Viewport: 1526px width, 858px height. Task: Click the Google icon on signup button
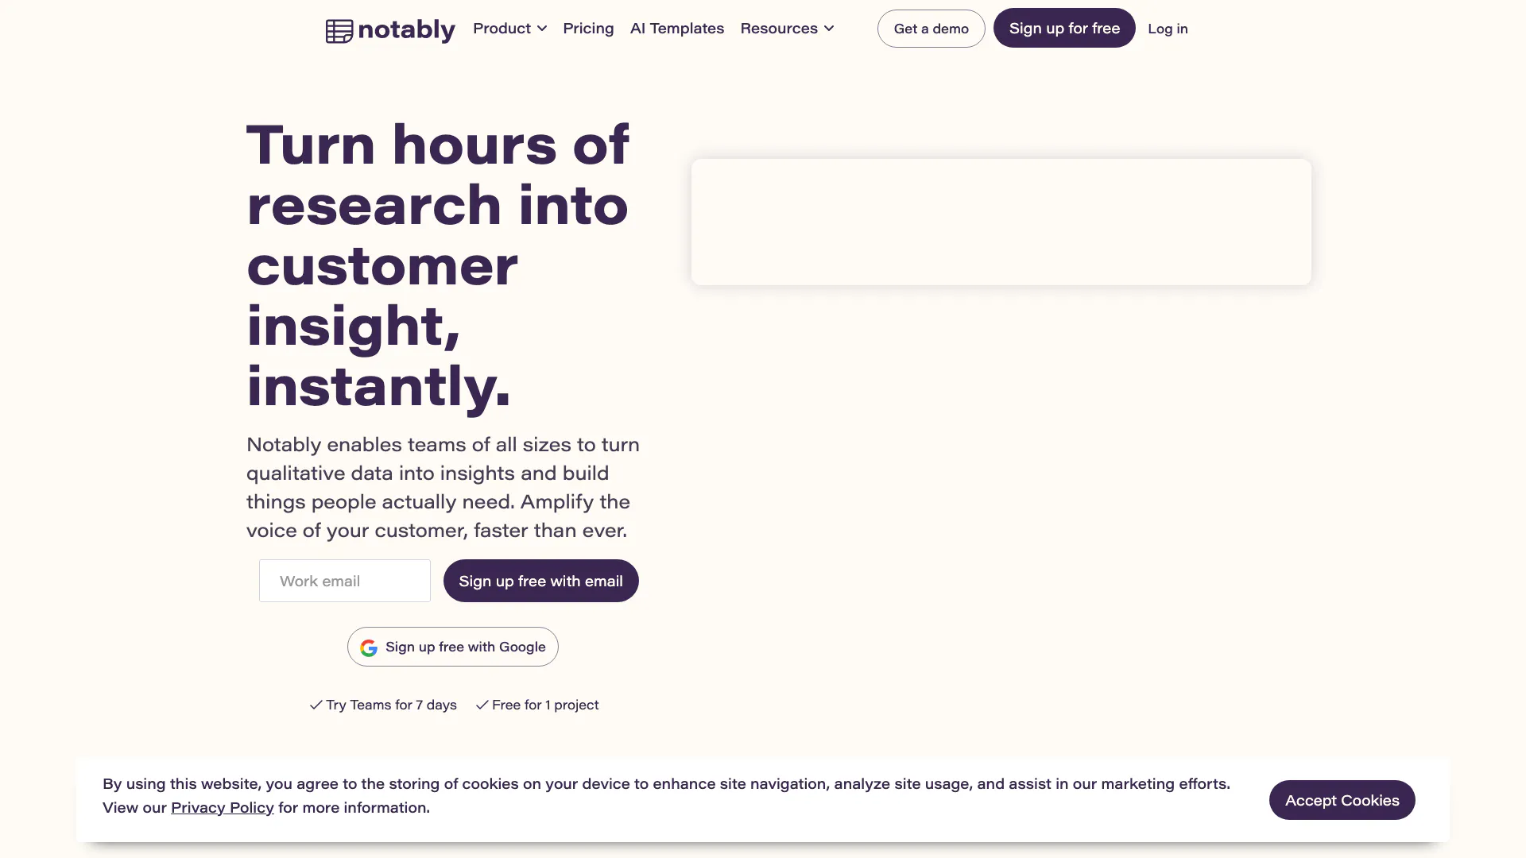click(369, 648)
